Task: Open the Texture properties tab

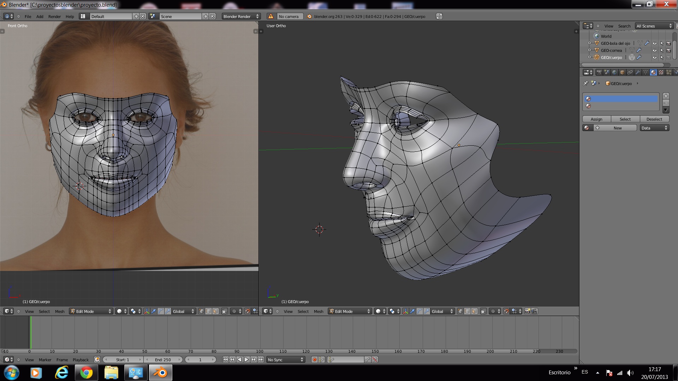Action: point(661,72)
